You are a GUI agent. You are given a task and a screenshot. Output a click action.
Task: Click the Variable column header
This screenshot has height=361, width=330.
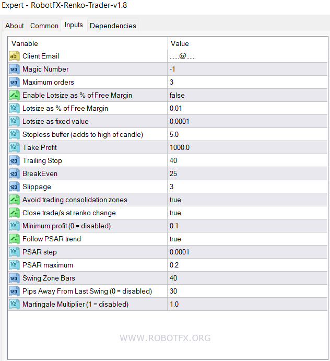88,43
